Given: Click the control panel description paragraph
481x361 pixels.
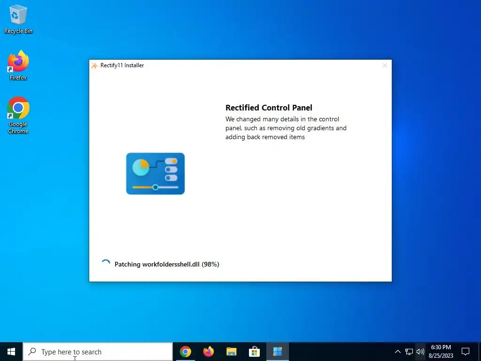Looking at the screenshot, I should [x=286, y=128].
